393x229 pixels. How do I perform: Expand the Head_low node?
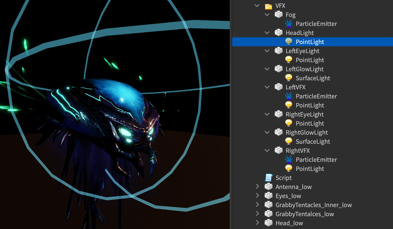tap(257, 222)
